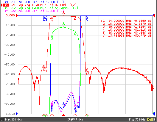Click hollow red triangle for marker 2 on axis
The width and height of the screenshot is (157, 122).
(52, 115)
